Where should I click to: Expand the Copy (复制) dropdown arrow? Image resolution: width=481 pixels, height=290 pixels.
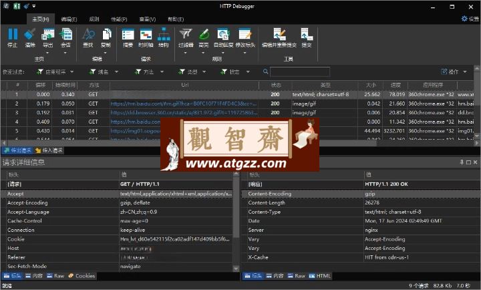pyautogui.click(x=106, y=53)
